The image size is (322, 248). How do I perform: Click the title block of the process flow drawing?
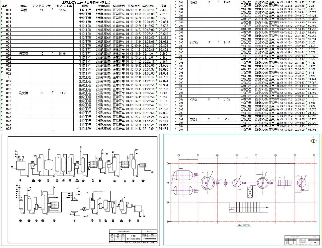coord(133,236)
